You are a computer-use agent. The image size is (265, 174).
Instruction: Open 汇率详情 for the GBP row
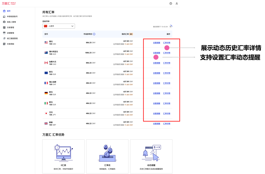(x=167, y=124)
